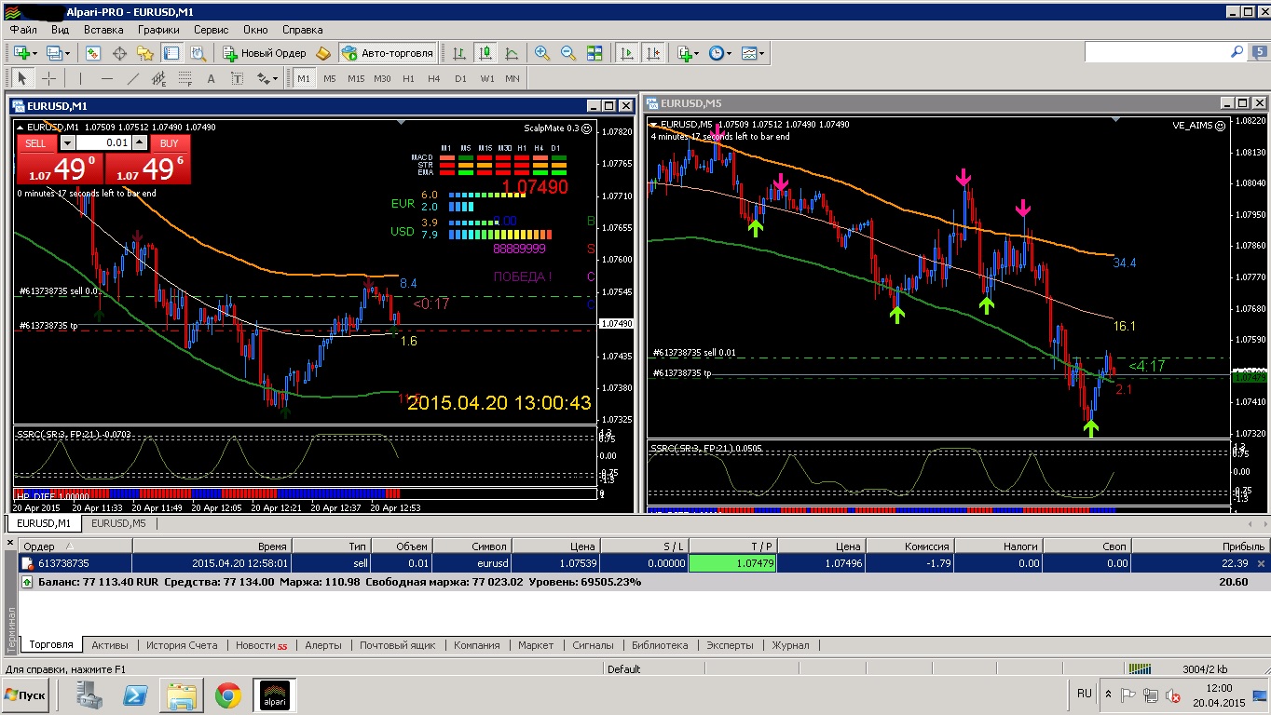The height and width of the screenshot is (715, 1271).
Task: Select the M15 timeframe button
Action: click(x=355, y=79)
